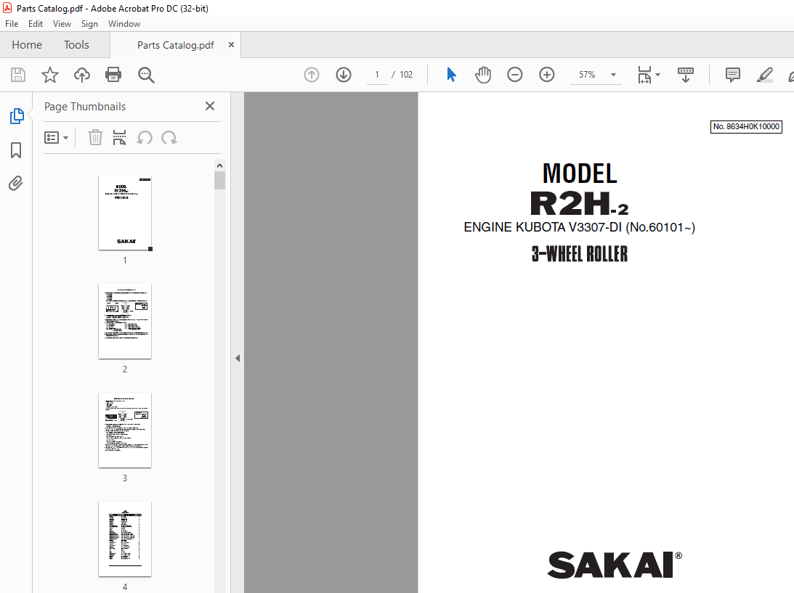Delete selected page using trash icon
This screenshot has height=593, width=794.
click(x=95, y=137)
